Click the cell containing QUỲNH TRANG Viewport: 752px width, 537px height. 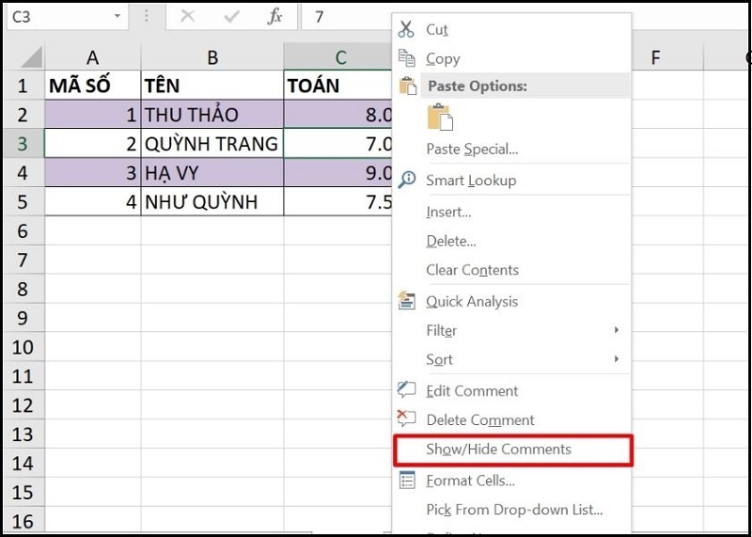tap(211, 144)
